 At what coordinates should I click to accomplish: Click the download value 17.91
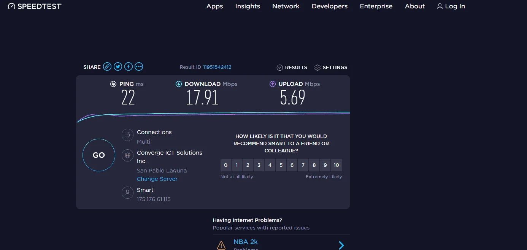(202, 98)
